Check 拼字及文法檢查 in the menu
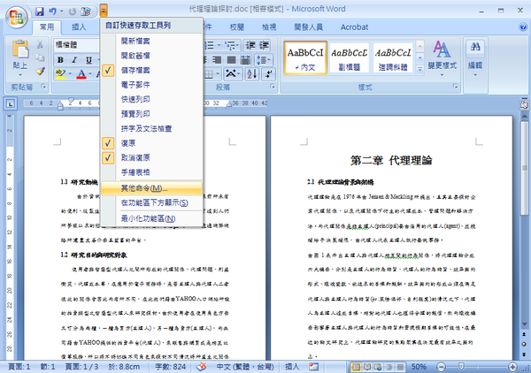This screenshot has height=373, width=531. 151,128
